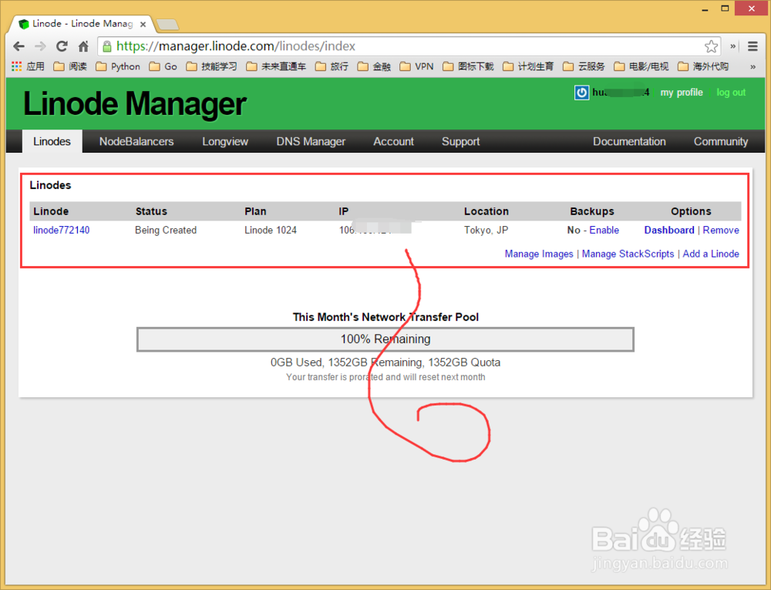Open the Go bookmark folder

[x=163, y=66]
